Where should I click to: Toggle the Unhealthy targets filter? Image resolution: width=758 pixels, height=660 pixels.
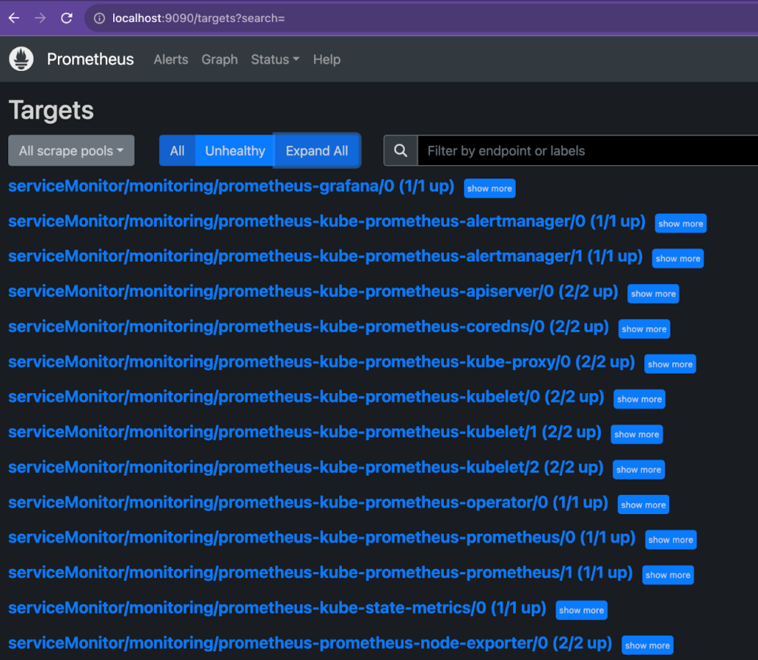(235, 151)
